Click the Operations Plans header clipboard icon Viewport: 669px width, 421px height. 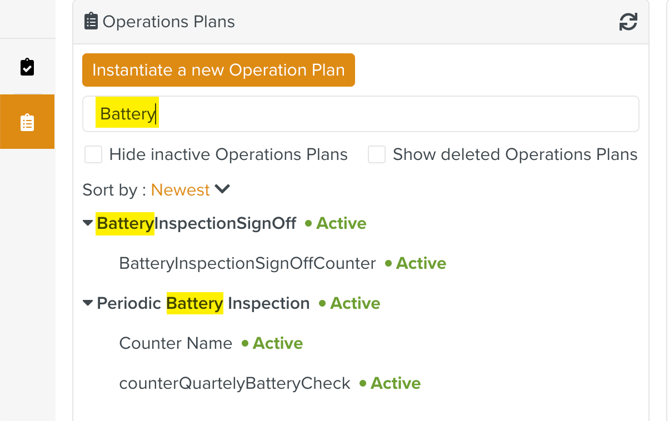(91, 22)
